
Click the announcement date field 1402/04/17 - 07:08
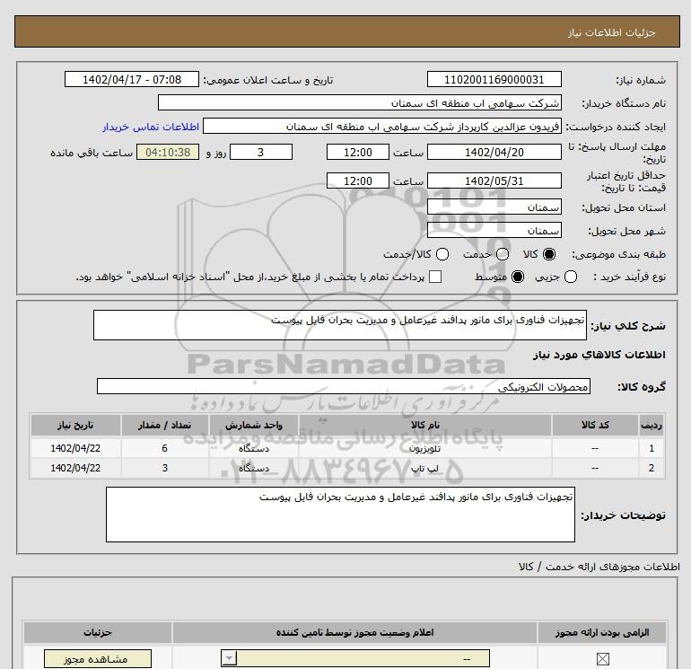(x=132, y=80)
